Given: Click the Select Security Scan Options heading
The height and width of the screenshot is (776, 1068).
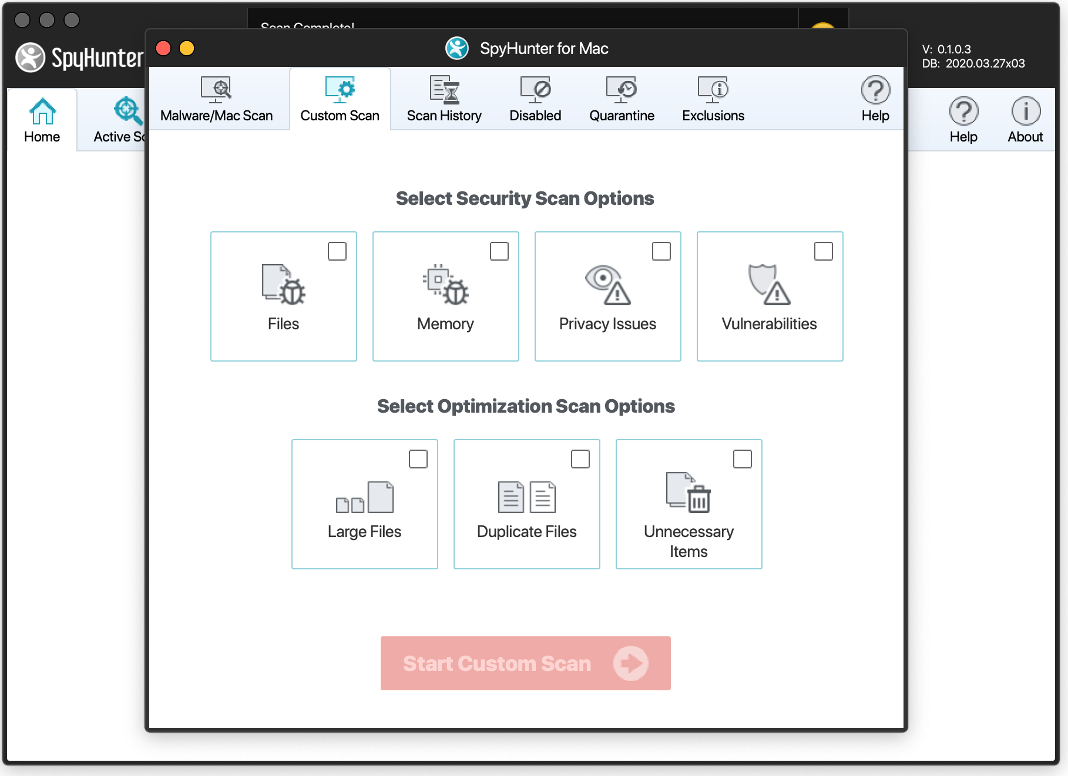Looking at the screenshot, I should coord(525,198).
